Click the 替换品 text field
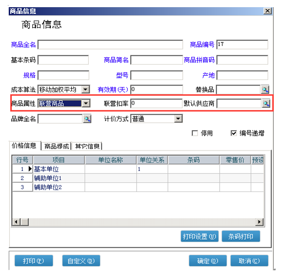The image size is (283, 276). click(x=238, y=90)
